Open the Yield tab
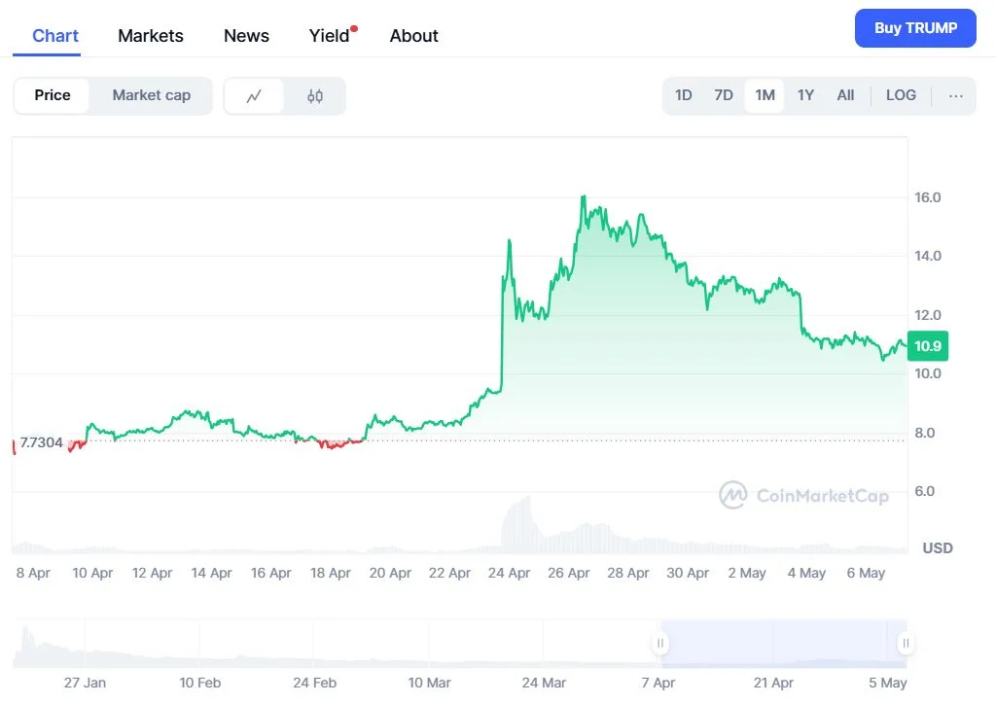This screenshot has width=996, height=704. pos(329,36)
